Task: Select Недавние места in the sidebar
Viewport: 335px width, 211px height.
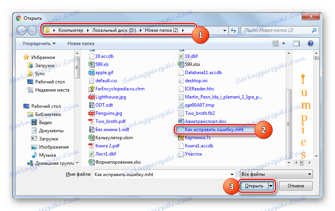Action: click(x=52, y=90)
